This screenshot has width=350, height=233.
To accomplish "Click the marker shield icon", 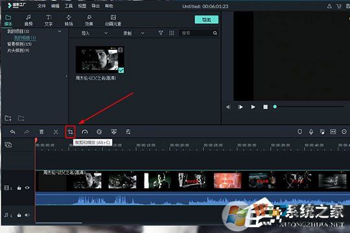I will coord(300,132).
